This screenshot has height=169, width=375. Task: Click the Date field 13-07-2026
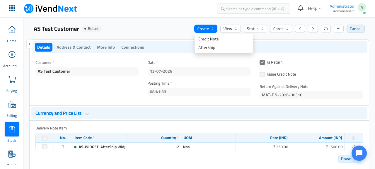coord(199,71)
